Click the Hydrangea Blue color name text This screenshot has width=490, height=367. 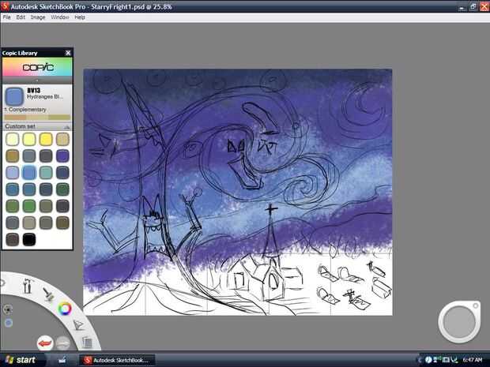pyautogui.click(x=45, y=97)
